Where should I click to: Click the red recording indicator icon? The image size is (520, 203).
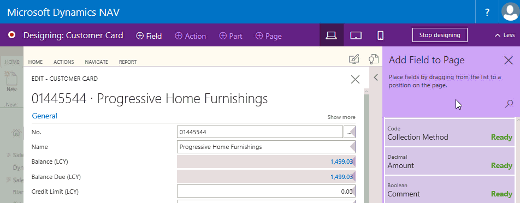(x=12, y=35)
